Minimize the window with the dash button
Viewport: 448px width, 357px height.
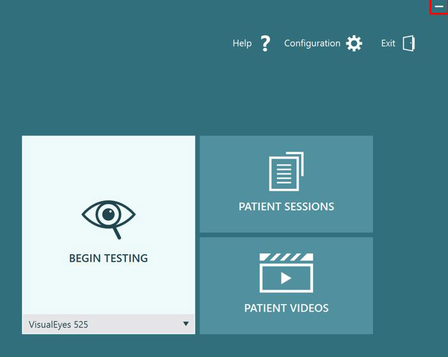tap(439, 6)
